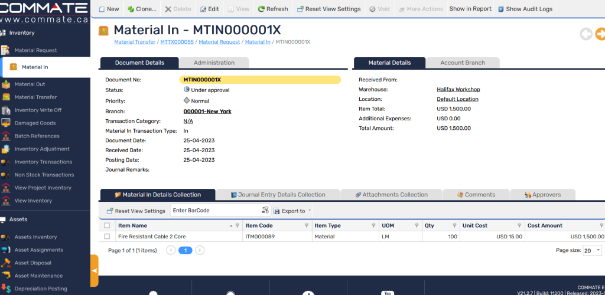Tick the Fire Resistant Cable row checkbox

[x=107, y=237]
